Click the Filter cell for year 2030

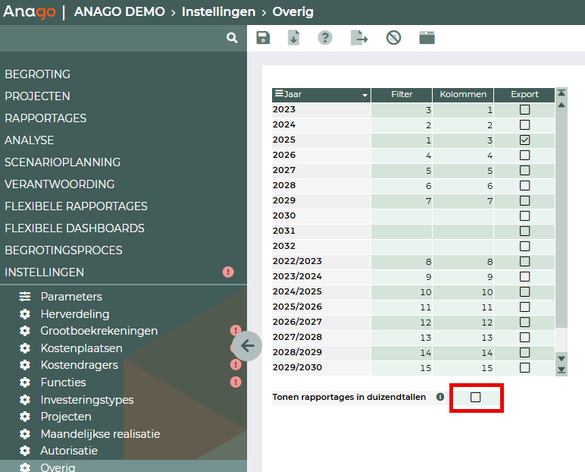(402, 216)
